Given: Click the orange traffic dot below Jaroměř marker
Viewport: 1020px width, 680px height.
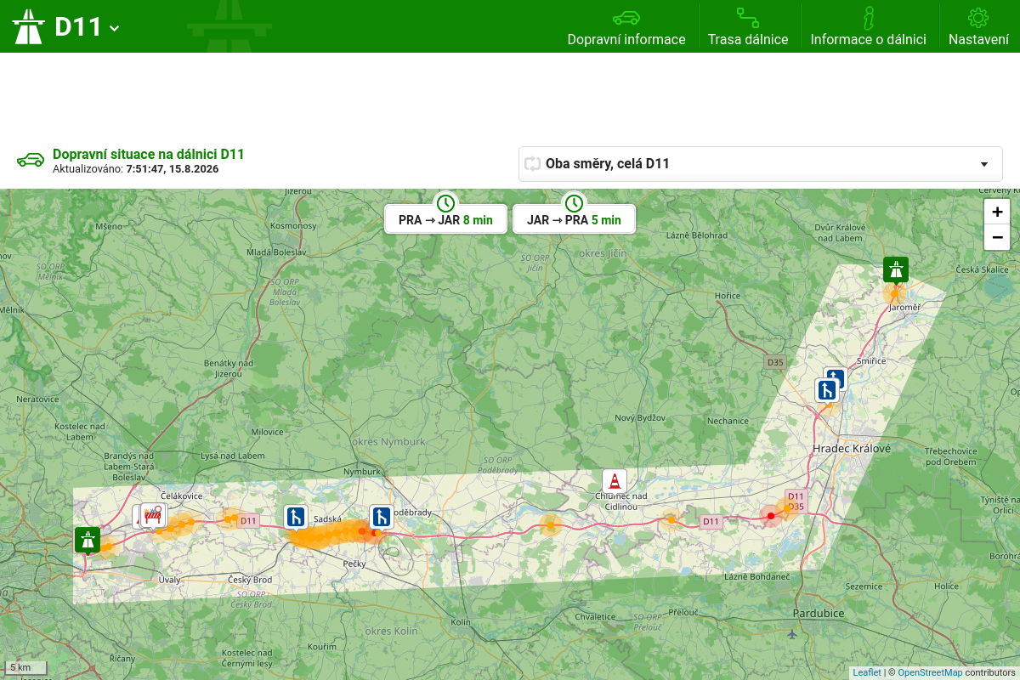Looking at the screenshot, I should [x=893, y=294].
